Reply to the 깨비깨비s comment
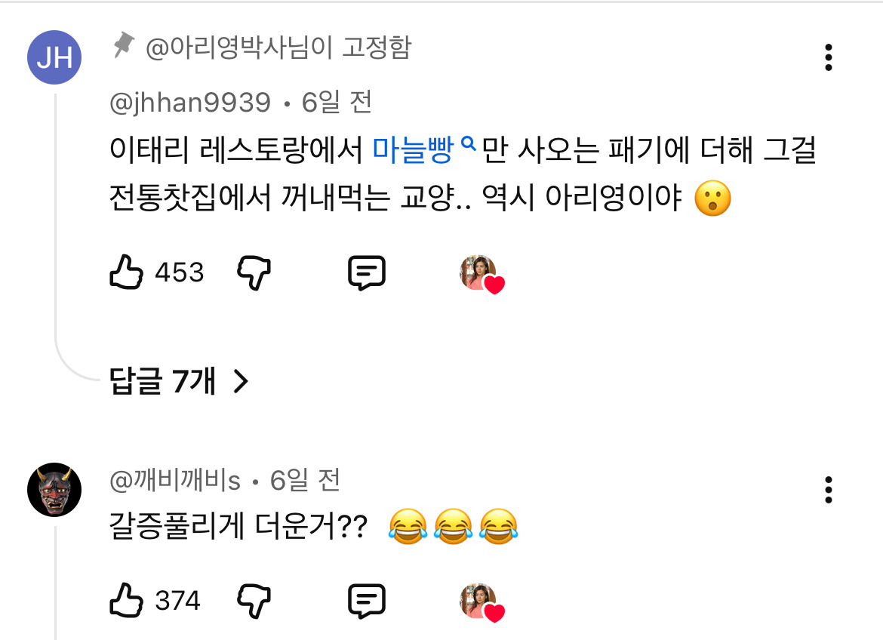Image resolution: width=883 pixels, height=640 pixels. tap(367, 601)
